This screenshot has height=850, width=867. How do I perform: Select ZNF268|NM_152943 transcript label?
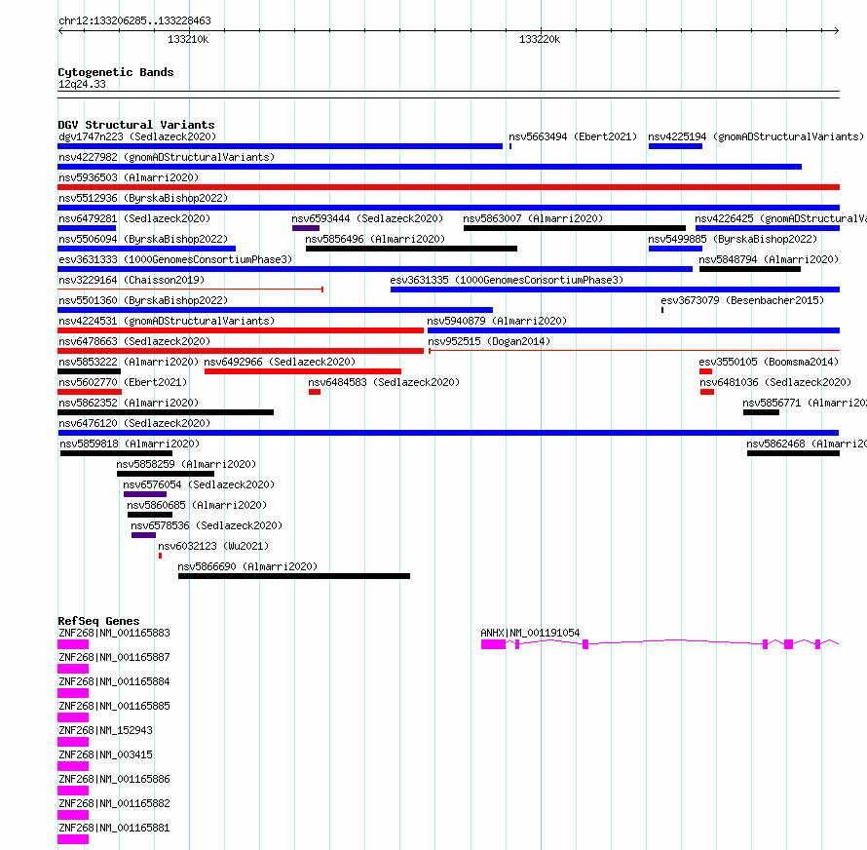pyautogui.click(x=105, y=730)
